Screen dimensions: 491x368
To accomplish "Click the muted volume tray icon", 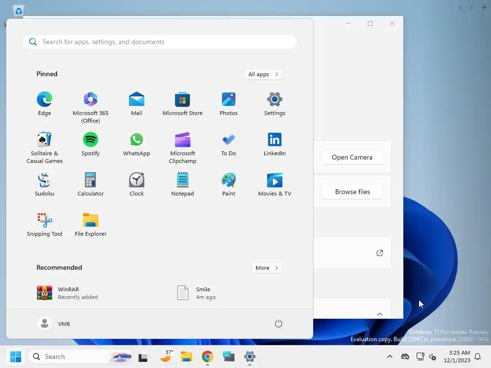I will tap(433, 356).
